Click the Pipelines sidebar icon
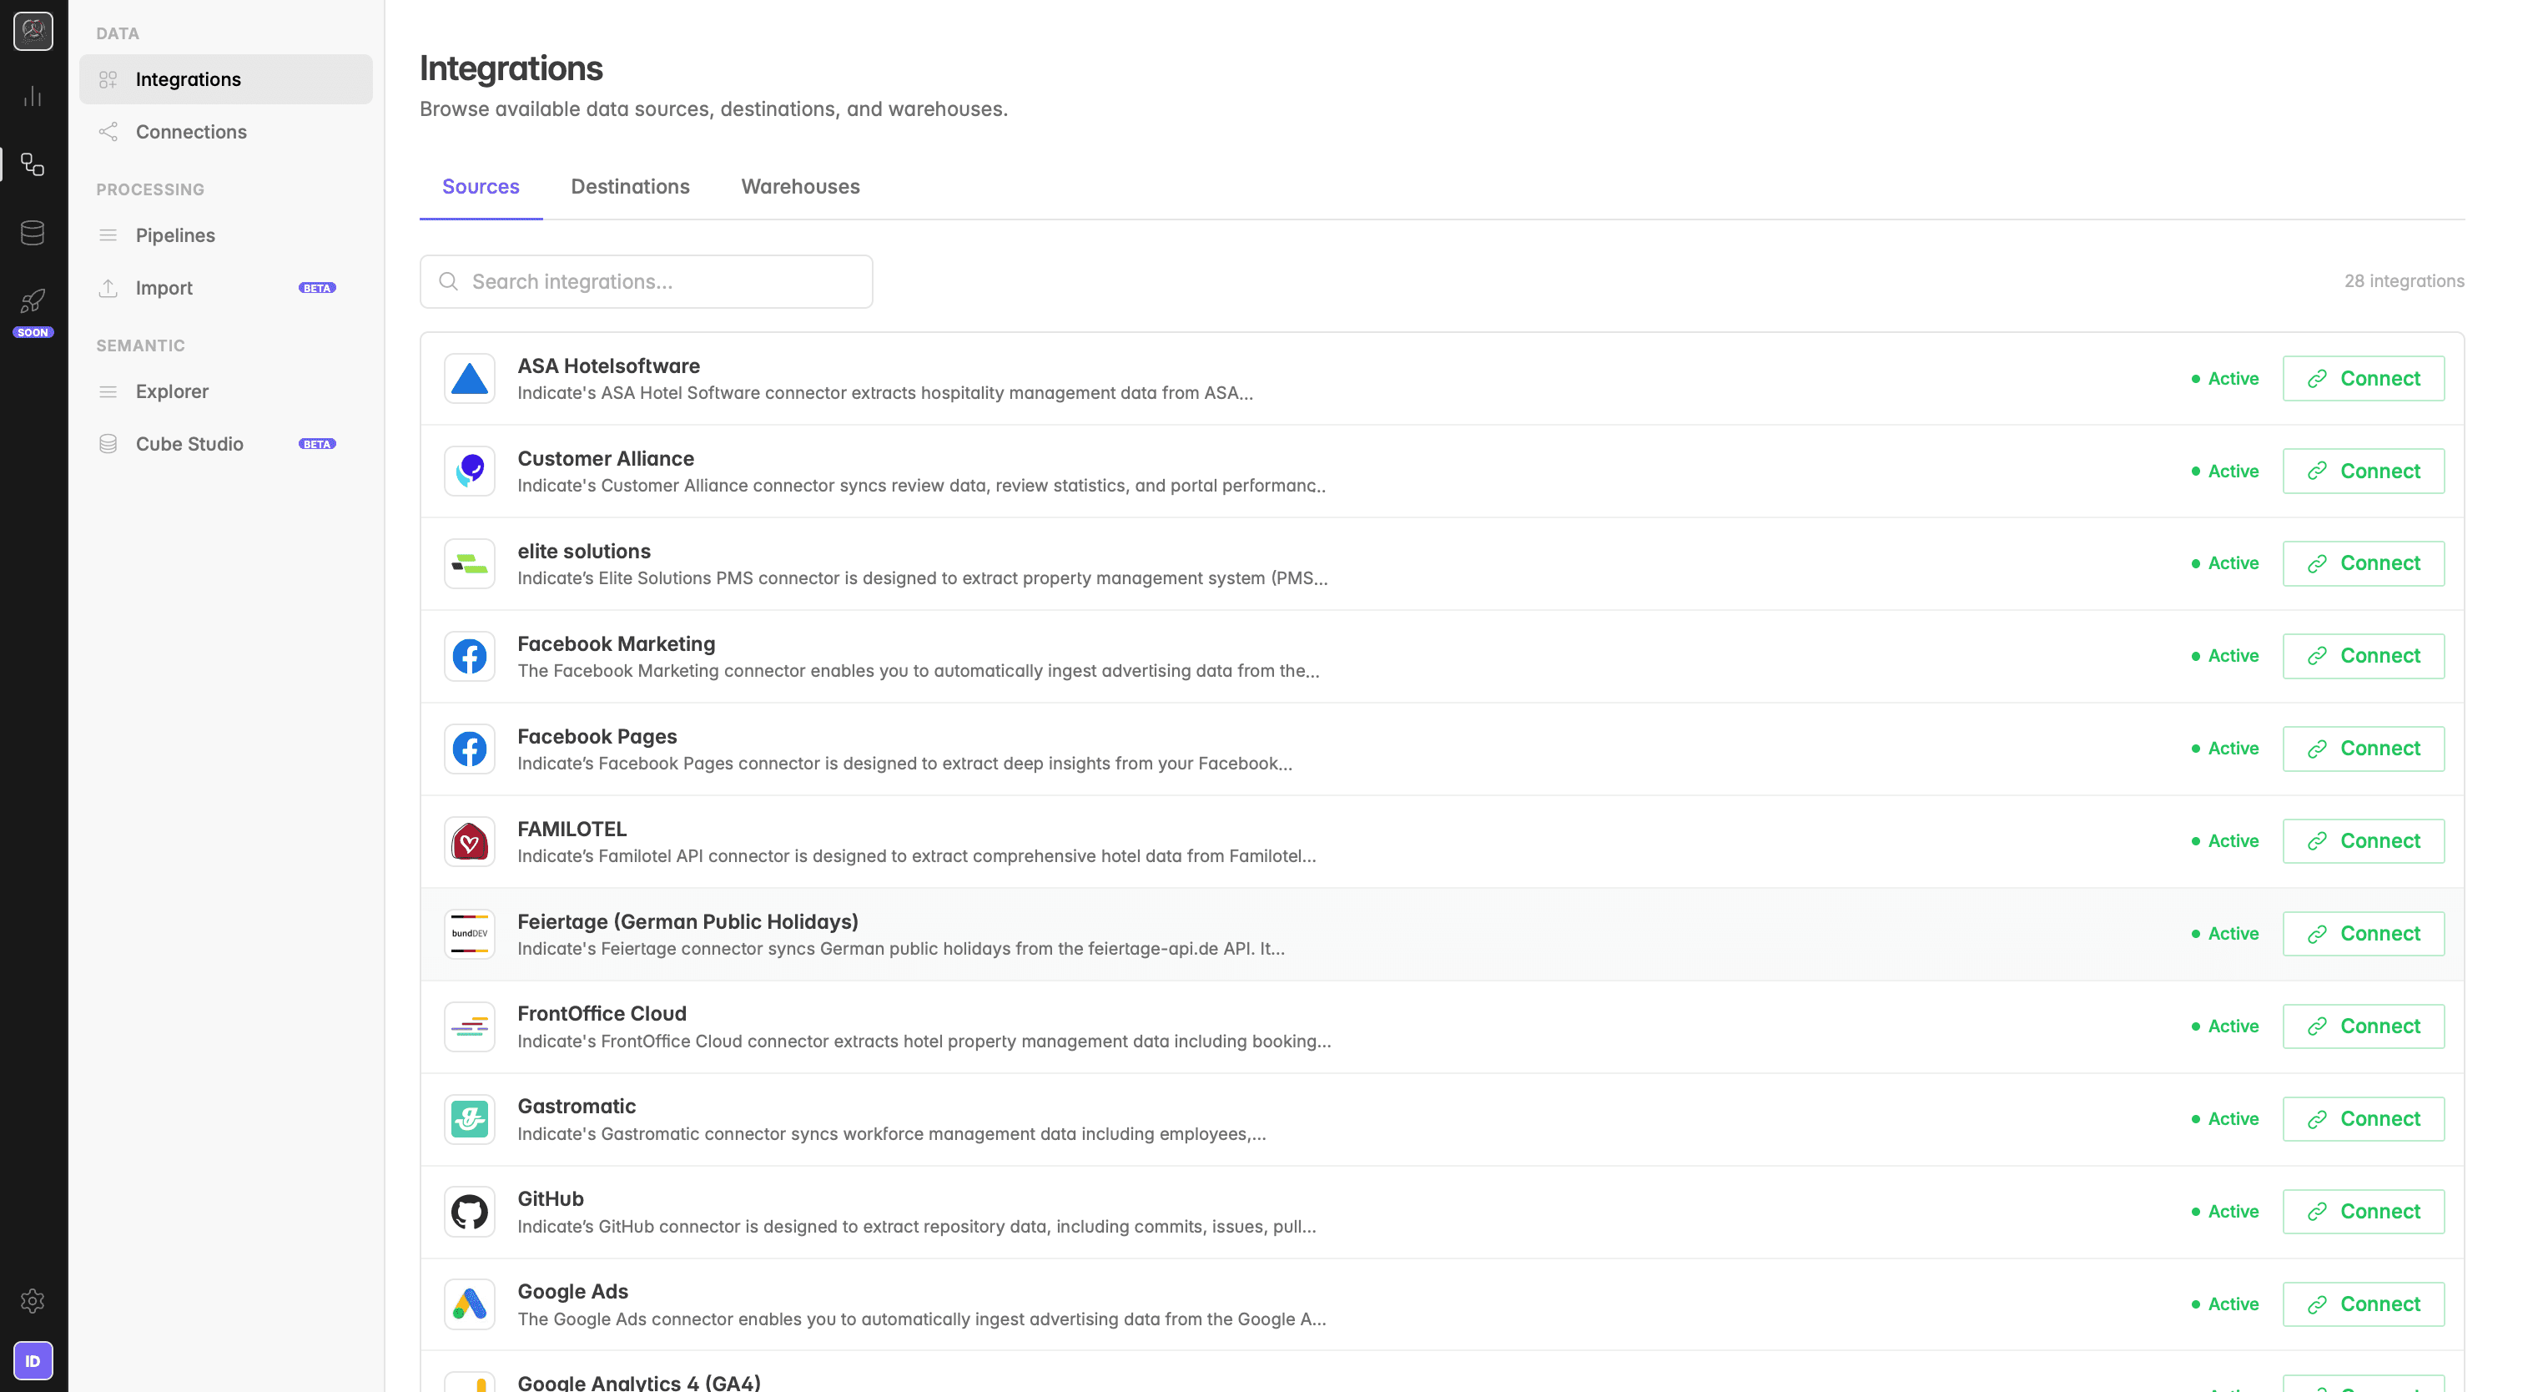 108,235
